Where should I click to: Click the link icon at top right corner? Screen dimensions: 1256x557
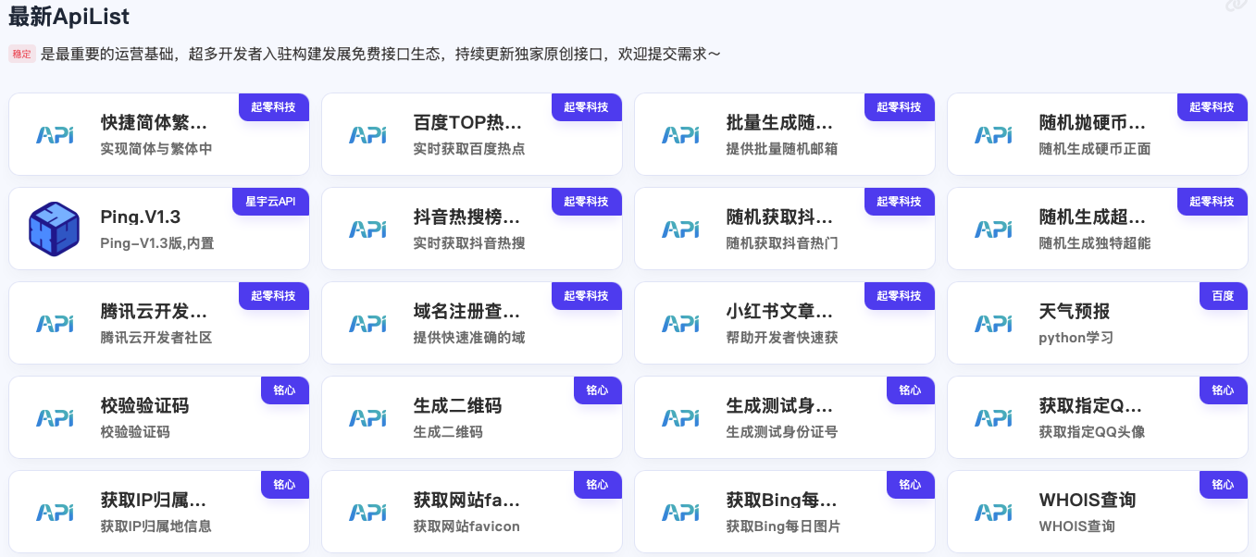(1237, 6)
